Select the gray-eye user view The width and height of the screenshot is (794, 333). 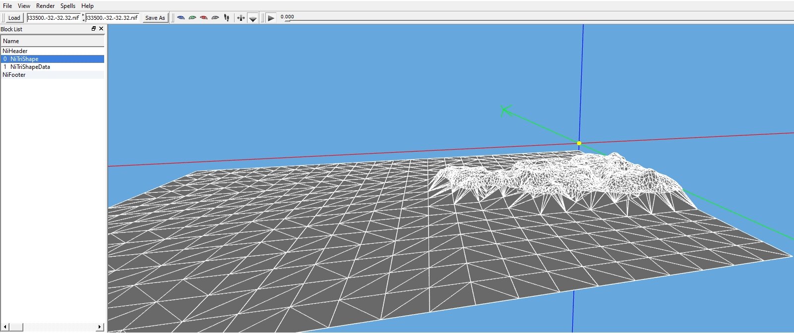215,18
